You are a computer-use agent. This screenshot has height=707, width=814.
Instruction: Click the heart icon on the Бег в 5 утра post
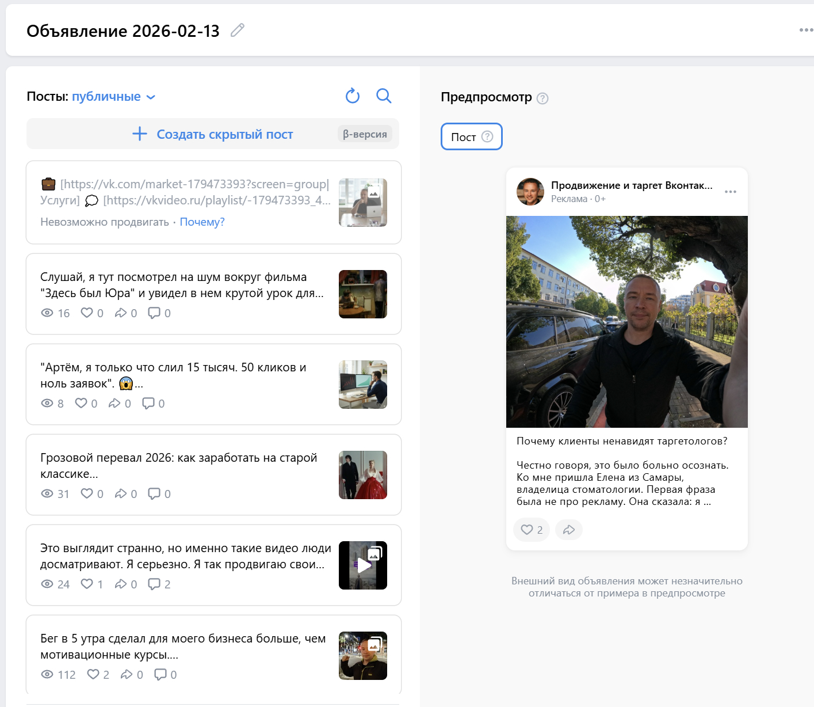[x=93, y=674]
